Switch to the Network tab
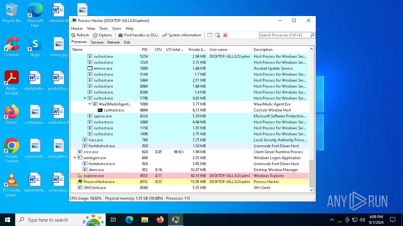Image resolution: width=403 pixels, height=226 pixels. tap(113, 42)
